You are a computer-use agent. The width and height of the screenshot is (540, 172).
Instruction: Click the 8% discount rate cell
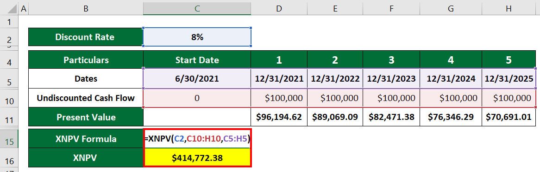pyautogui.click(x=197, y=37)
